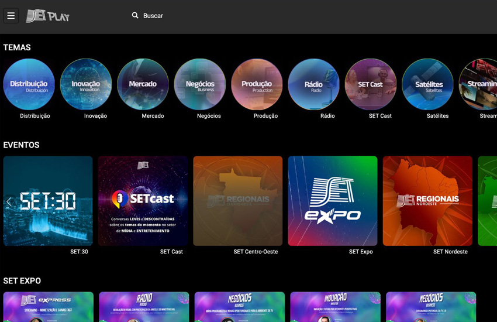Click the SET Centro-Oeste caption
This screenshot has height=322, width=497.
tap(256, 252)
